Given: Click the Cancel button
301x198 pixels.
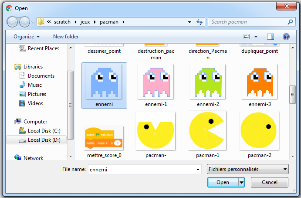Looking at the screenshot, I should click(x=270, y=182).
